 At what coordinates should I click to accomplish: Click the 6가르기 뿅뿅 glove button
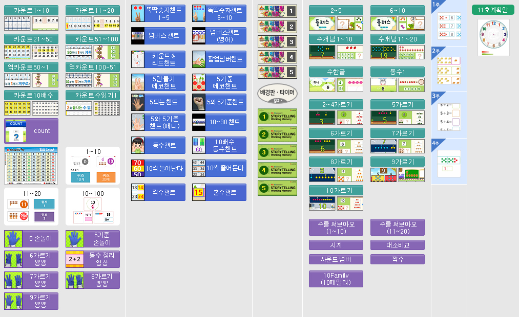point(31,259)
